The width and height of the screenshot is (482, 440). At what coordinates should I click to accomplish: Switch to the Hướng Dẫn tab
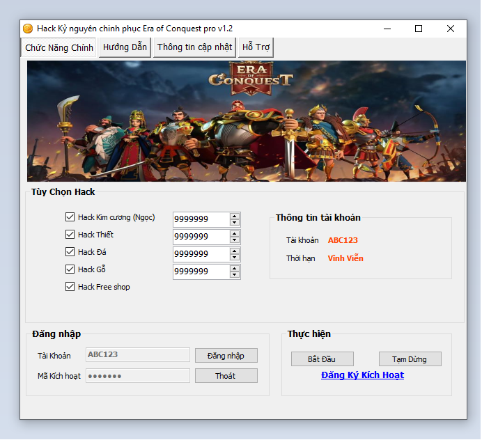point(125,47)
